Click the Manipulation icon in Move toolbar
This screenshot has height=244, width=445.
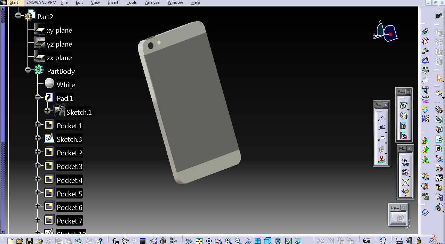(x=405, y=162)
